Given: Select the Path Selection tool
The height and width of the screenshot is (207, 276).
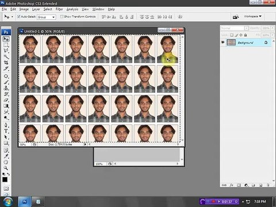Looking at the screenshot, I should pos(6,137).
